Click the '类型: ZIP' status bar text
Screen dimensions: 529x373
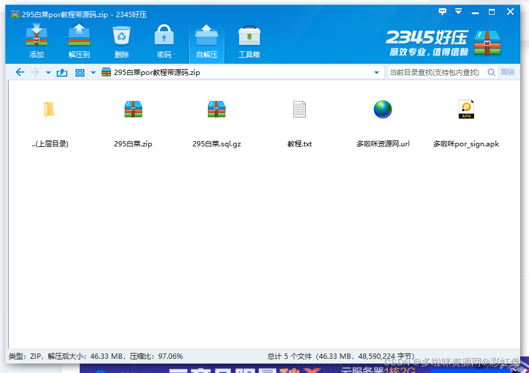tap(25, 356)
